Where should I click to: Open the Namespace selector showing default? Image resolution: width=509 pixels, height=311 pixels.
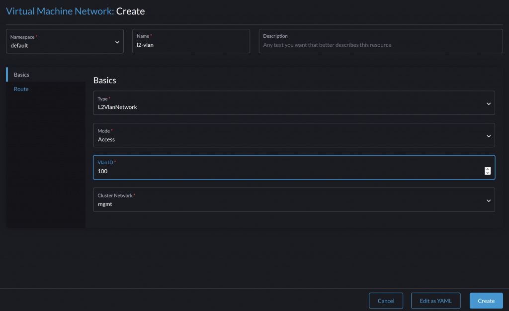60,45
